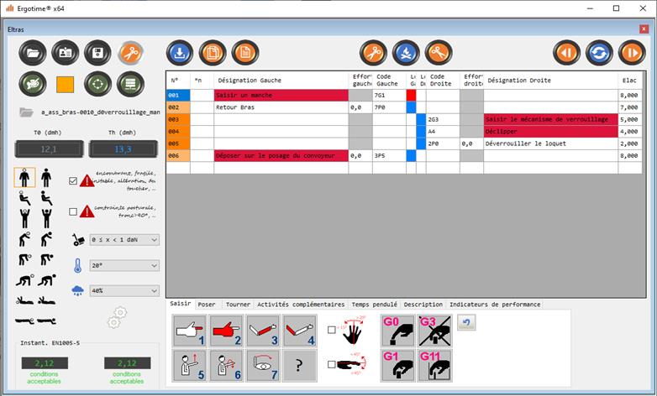Viewport: 657px width, 396px height.
Task: Click the green circular target icon
Action: 97,84
